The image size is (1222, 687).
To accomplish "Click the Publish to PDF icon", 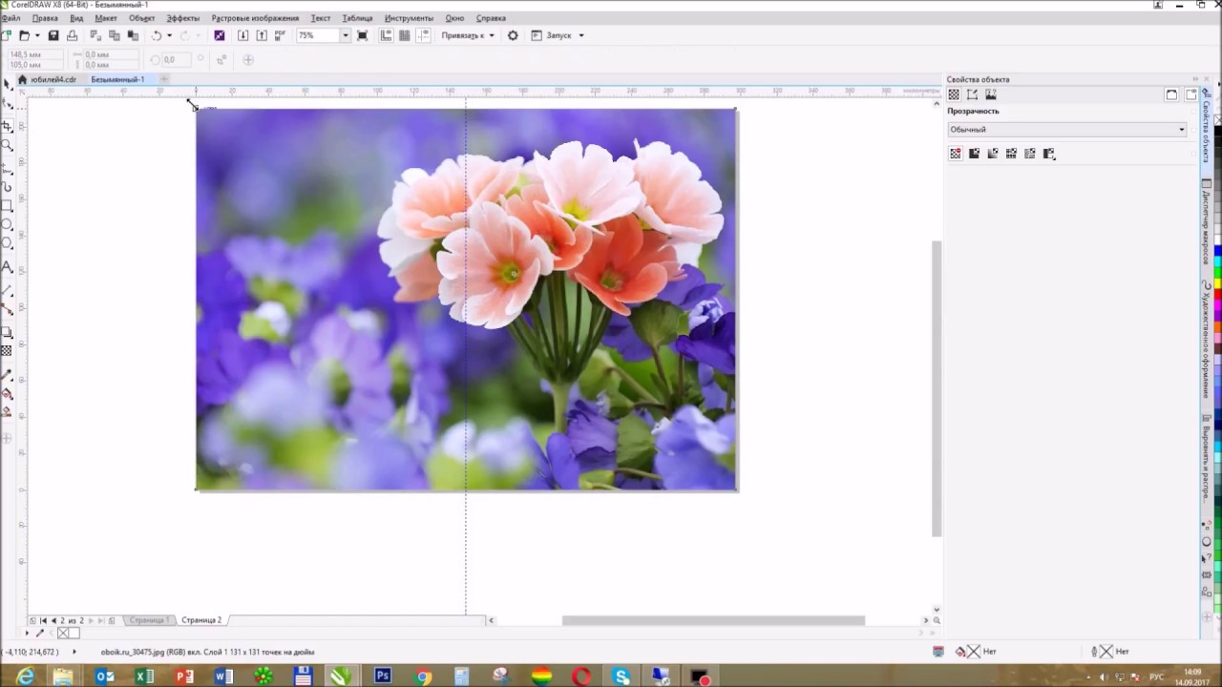I will pos(280,35).
